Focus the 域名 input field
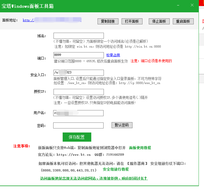The height and width of the screenshot is (195, 204). click(x=79, y=36)
